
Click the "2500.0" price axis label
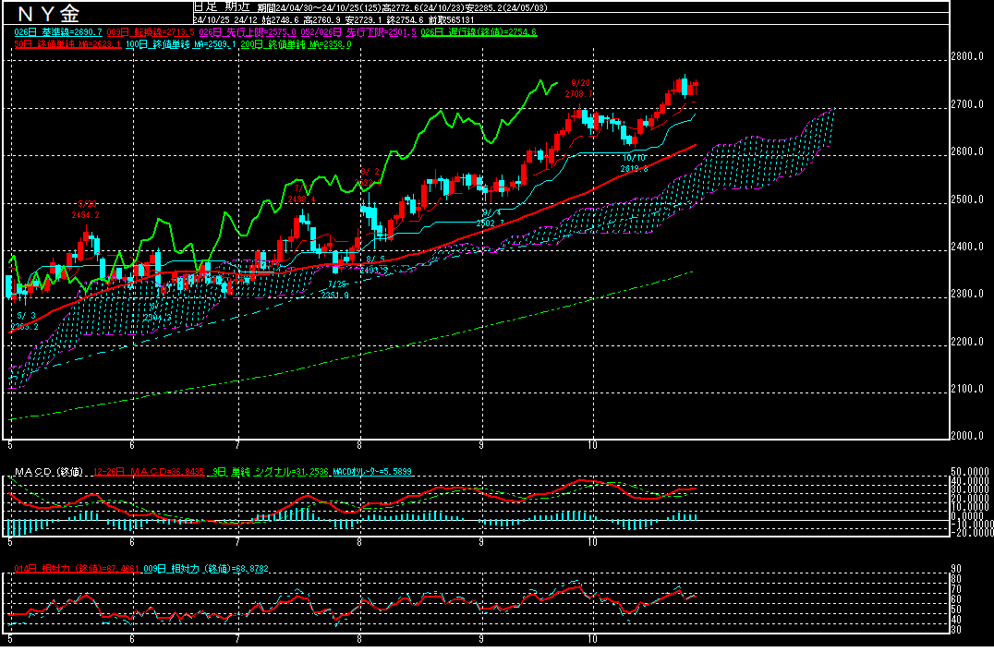pyautogui.click(x=967, y=199)
